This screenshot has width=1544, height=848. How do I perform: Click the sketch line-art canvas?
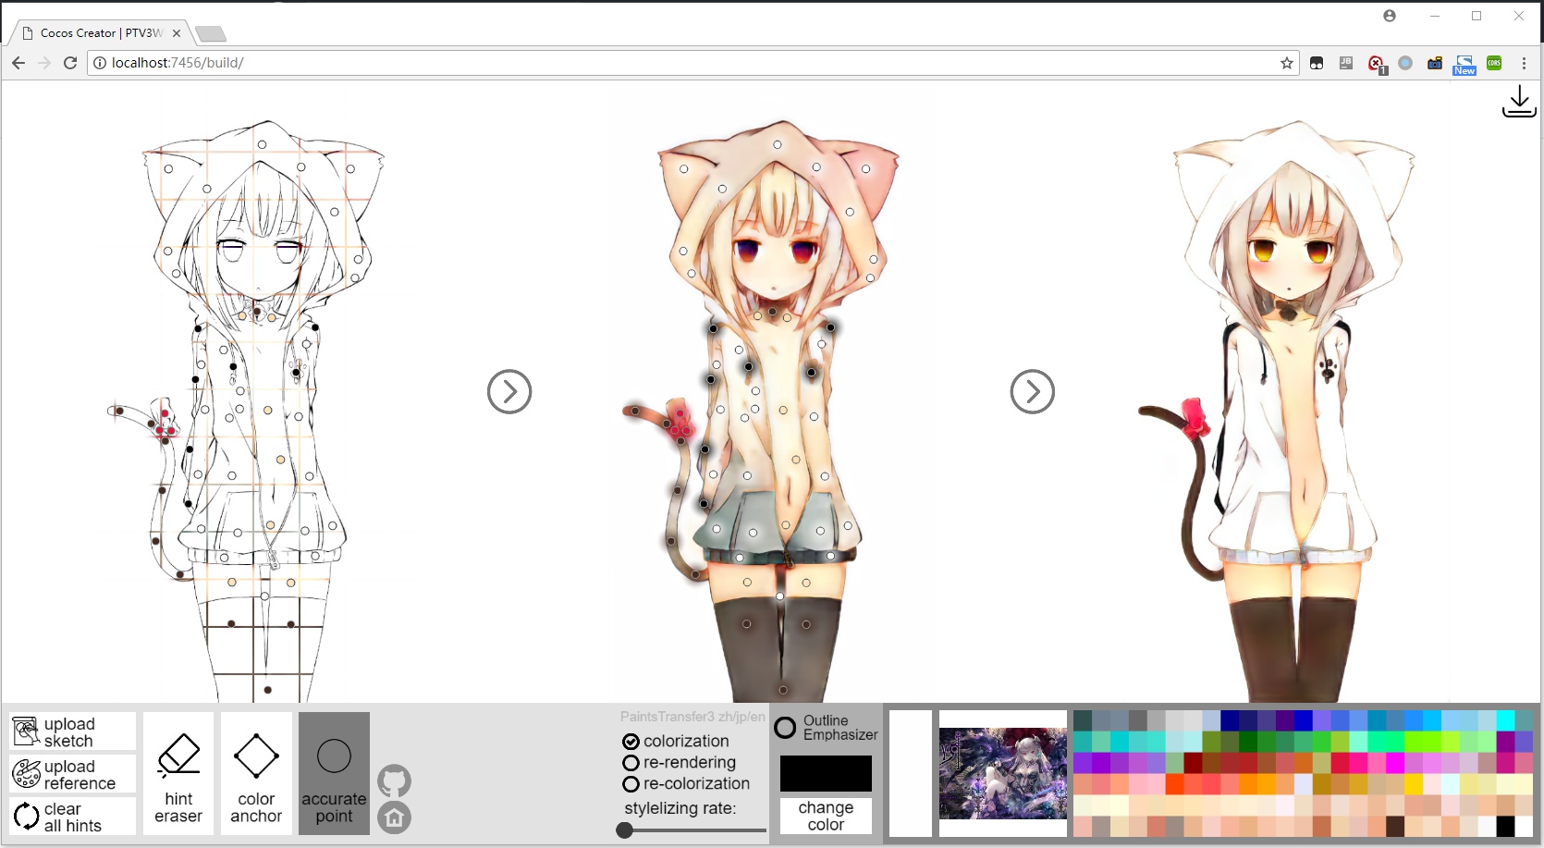[248, 410]
